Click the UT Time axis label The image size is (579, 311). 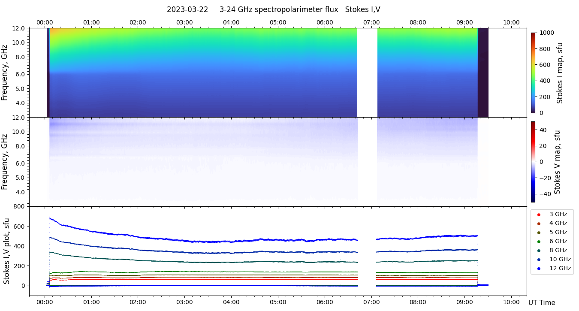point(541,303)
